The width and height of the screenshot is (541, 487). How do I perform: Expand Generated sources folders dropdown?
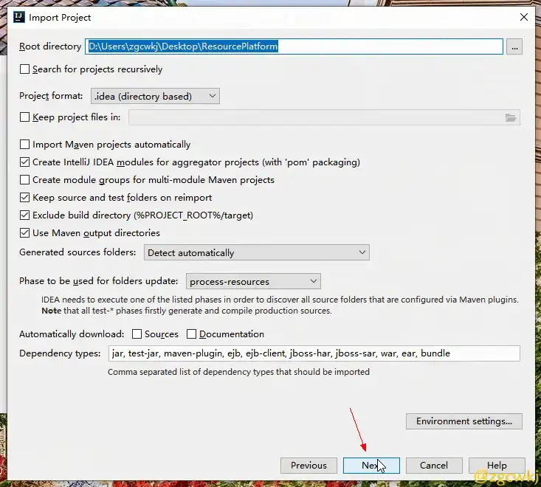click(x=257, y=252)
